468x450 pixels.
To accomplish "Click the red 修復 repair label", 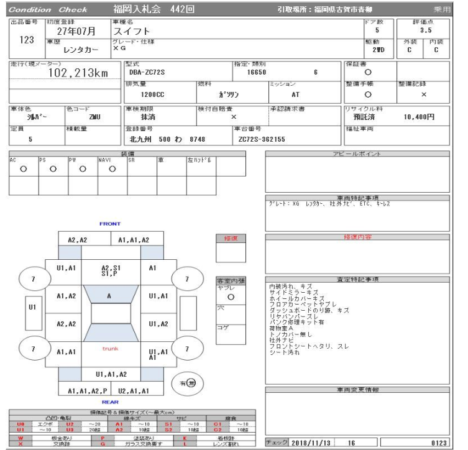I will (226, 238).
